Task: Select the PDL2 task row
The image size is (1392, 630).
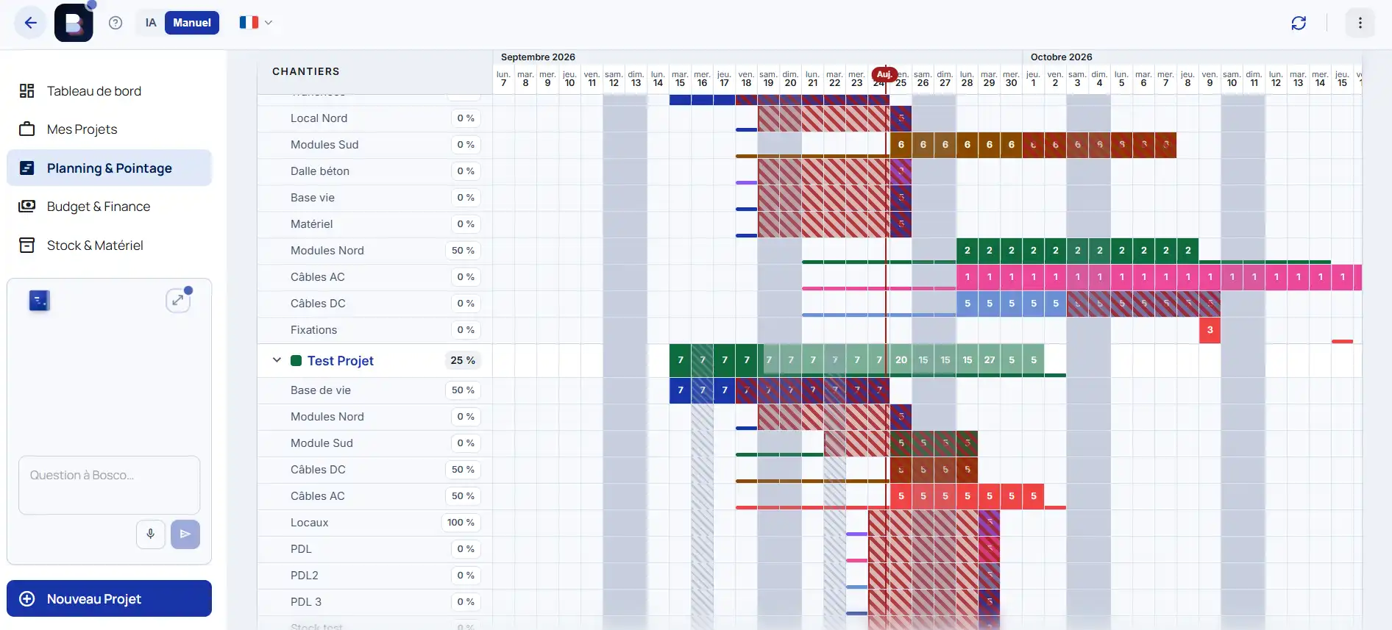Action: [x=375, y=576]
